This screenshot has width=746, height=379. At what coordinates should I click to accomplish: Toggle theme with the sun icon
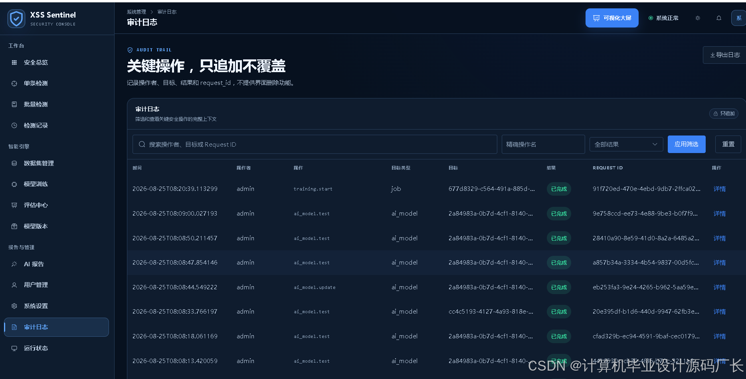(698, 18)
